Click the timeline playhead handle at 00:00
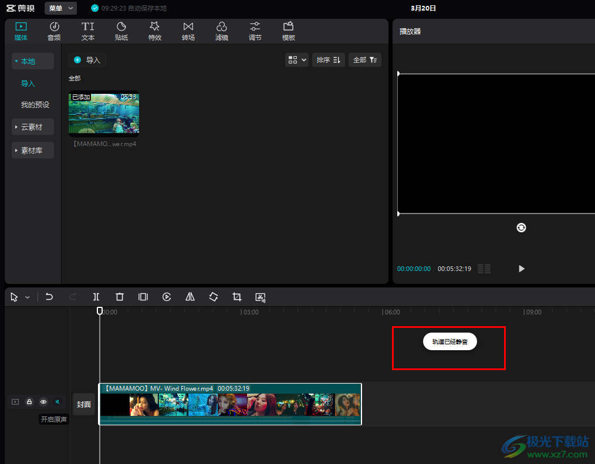 point(99,311)
